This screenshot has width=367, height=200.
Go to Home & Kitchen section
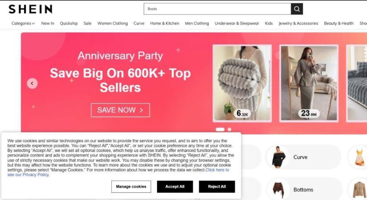pyautogui.click(x=165, y=24)
